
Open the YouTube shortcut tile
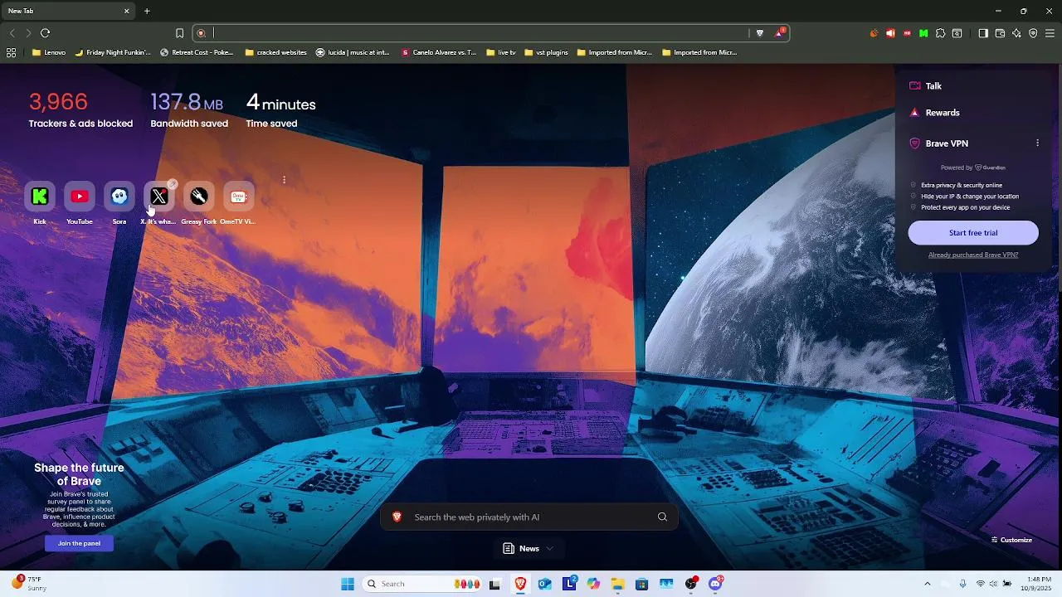80,197
